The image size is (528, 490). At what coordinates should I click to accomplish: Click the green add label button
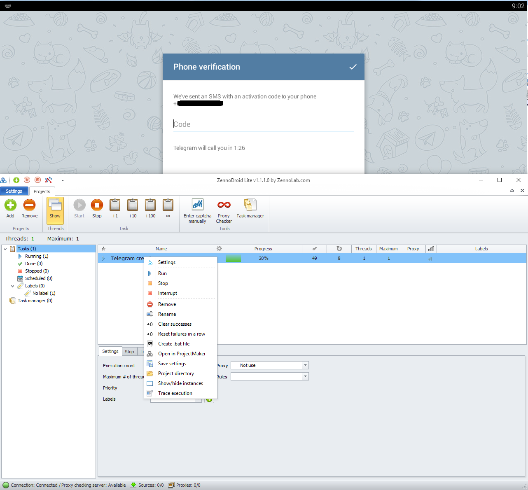[209, 400]
